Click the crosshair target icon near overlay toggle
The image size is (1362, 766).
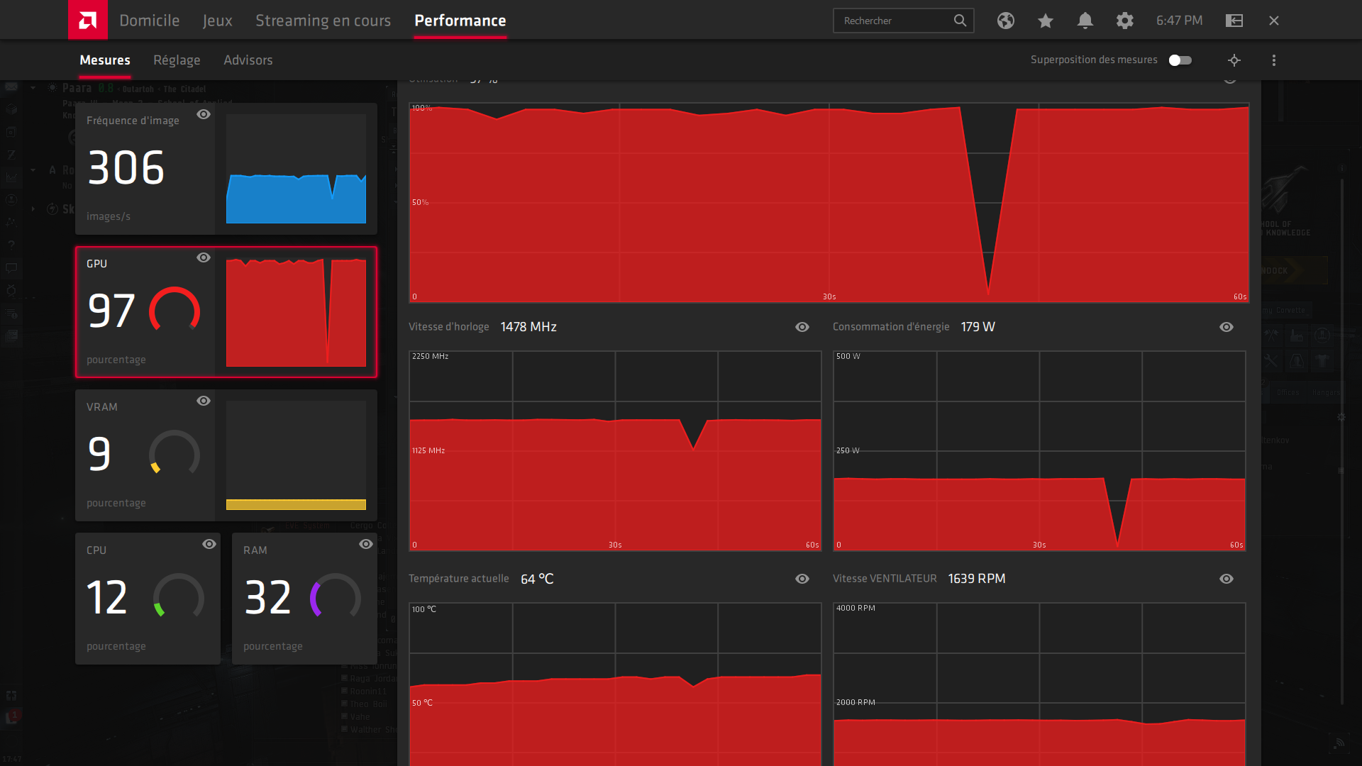point(1234,60)
